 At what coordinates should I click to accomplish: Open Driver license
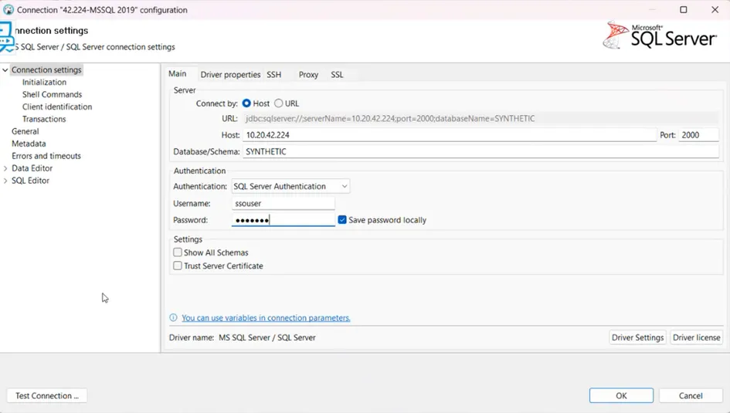tap(697, 337)
